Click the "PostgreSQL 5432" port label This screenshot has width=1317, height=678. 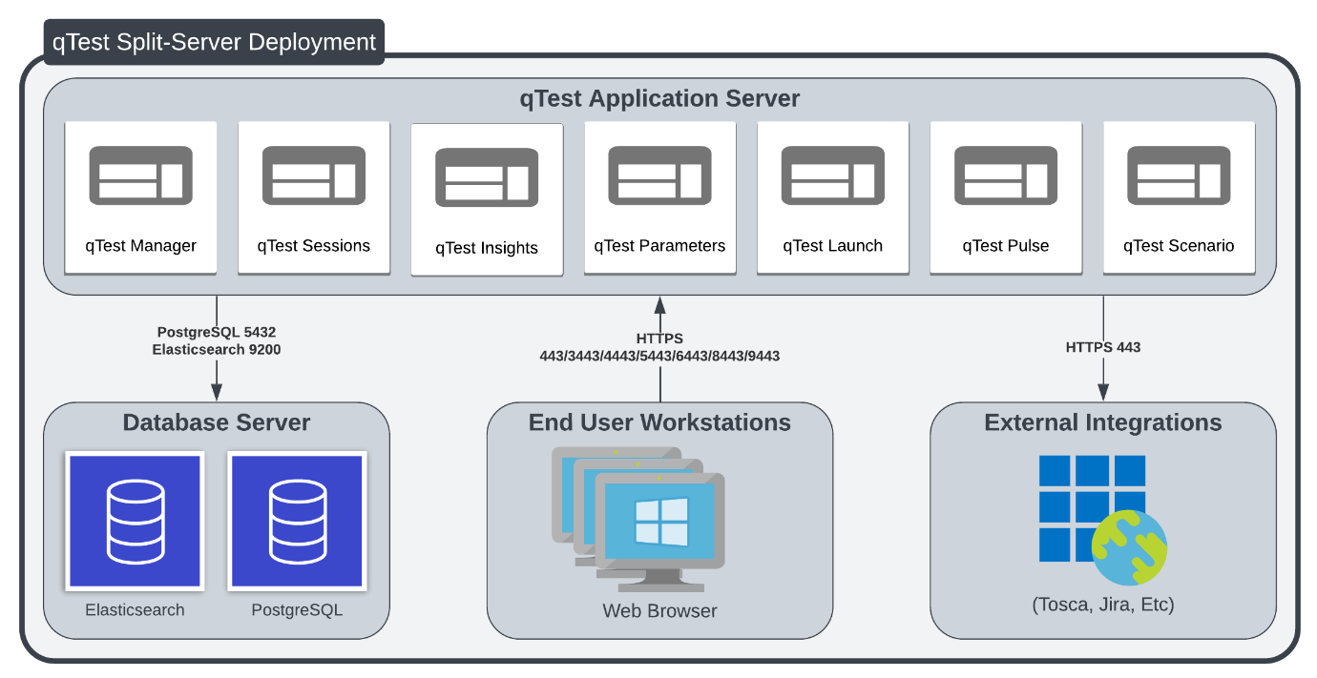217,333
